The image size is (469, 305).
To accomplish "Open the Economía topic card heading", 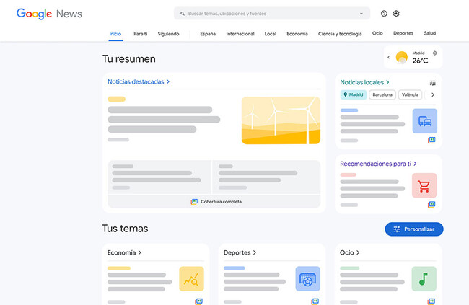I will [124, 252].
